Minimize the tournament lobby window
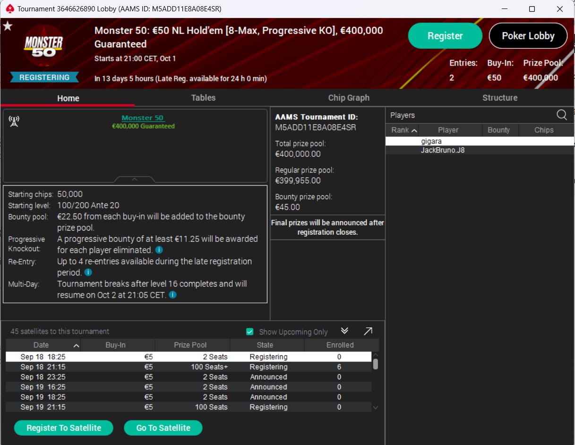This screenshot has width=575, height=445. pos(505,9)
